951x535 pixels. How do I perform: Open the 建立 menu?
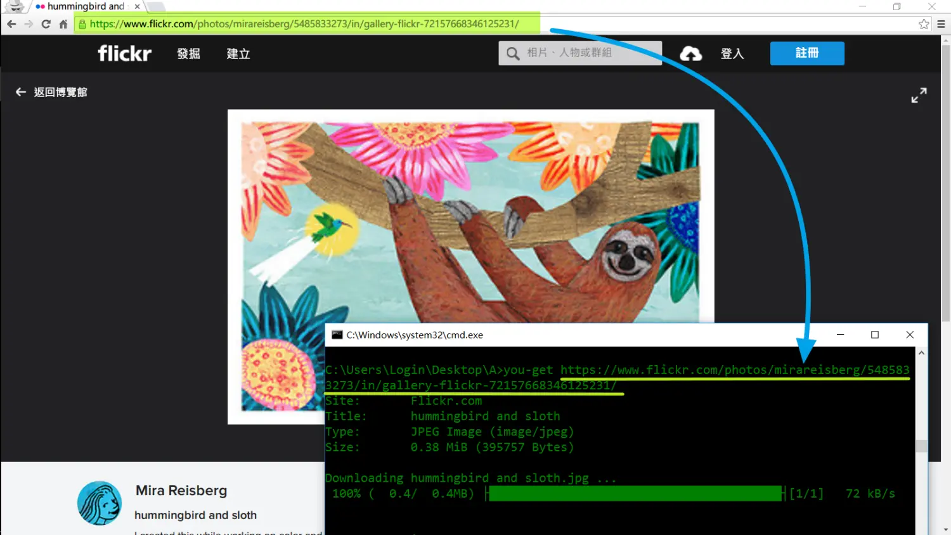point(238,54)
